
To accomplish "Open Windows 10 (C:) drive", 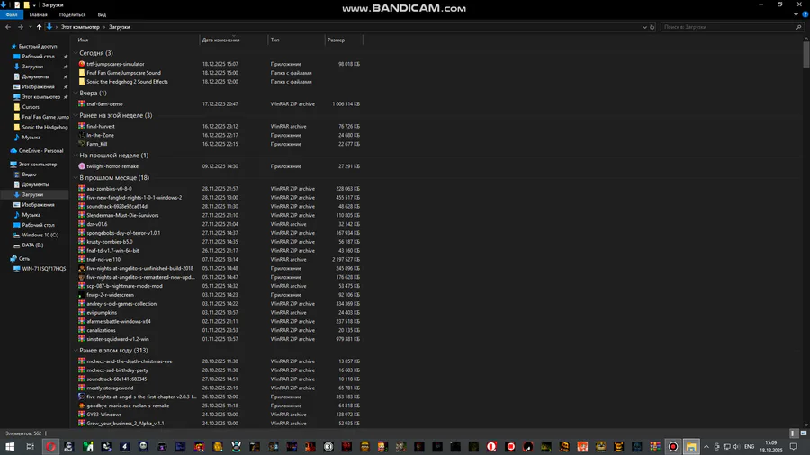I will coord(40,235).
